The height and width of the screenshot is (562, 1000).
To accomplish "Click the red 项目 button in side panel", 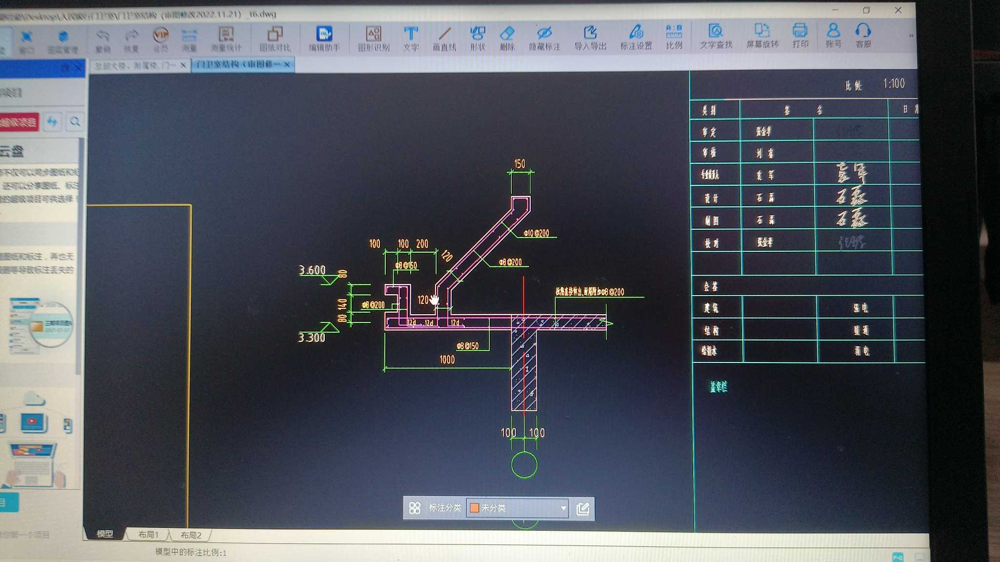I will pyautogui.click(x=19, y=122).
